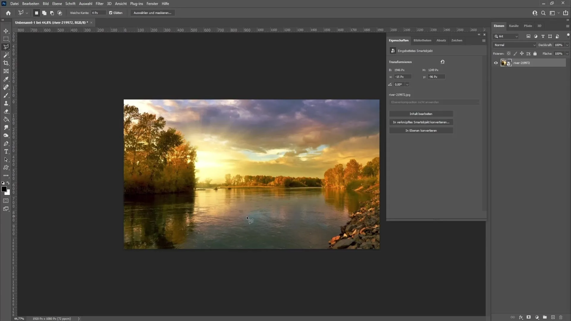571x321 pixels.
Task: Open the Filter menu
Action: 99,4
